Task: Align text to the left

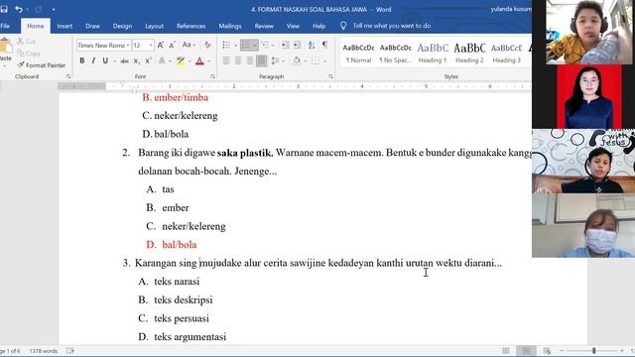Action: pyautogui.click(x=226, y=60)
